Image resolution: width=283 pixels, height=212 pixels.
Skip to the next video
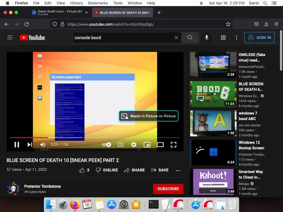coord(30,145)
